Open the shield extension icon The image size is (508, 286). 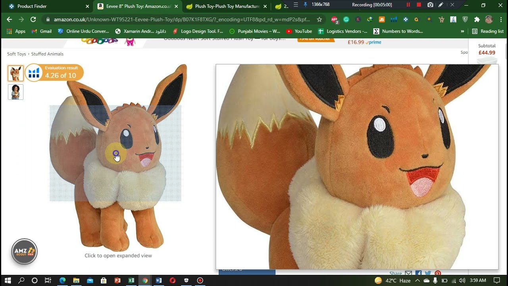click(x=465, y=19)
